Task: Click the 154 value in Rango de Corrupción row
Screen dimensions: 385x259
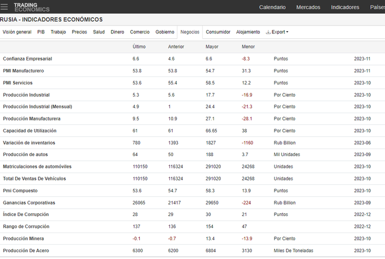Action: pyautogui.click(x=209, y=226)
